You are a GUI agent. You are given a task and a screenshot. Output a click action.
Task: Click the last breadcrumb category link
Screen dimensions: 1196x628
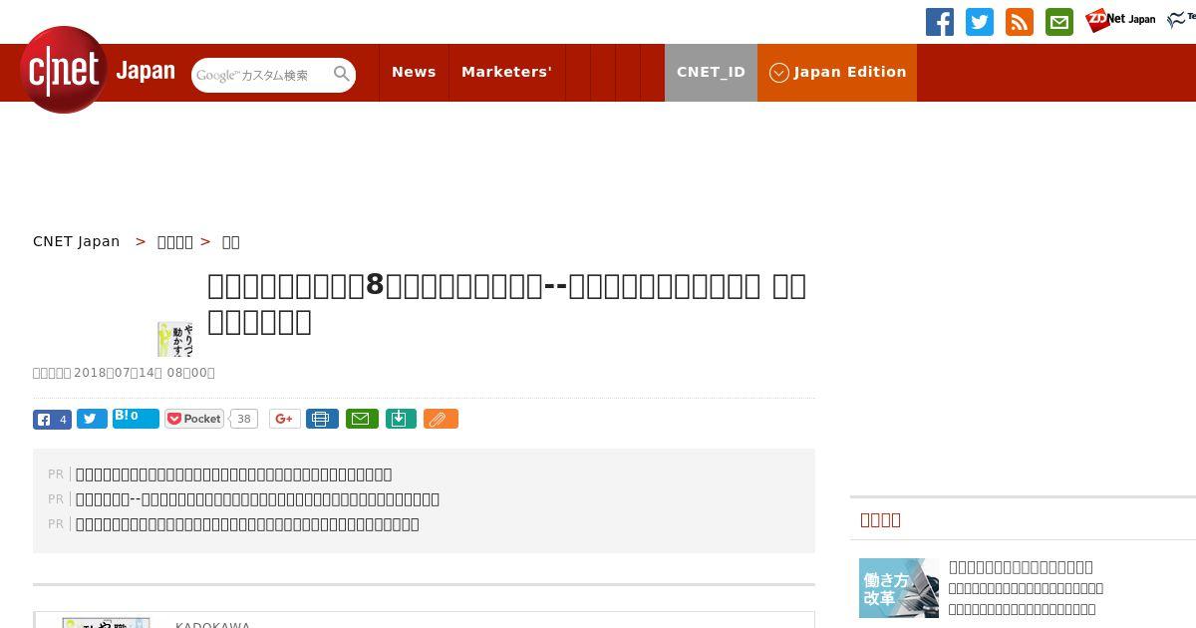pyautogui.click(x=230, y=241)
